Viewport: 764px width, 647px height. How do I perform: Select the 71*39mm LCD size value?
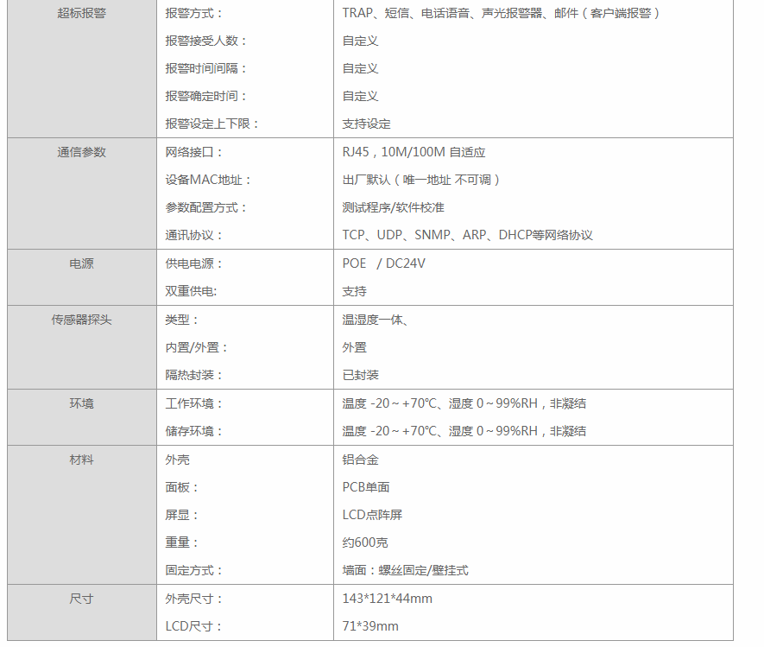370,627
